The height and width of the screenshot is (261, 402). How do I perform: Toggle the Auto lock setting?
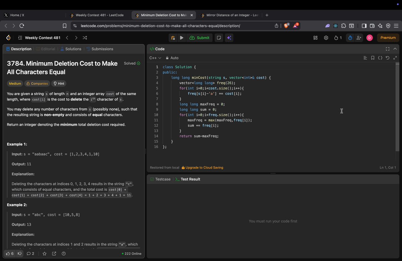point(172,58)
